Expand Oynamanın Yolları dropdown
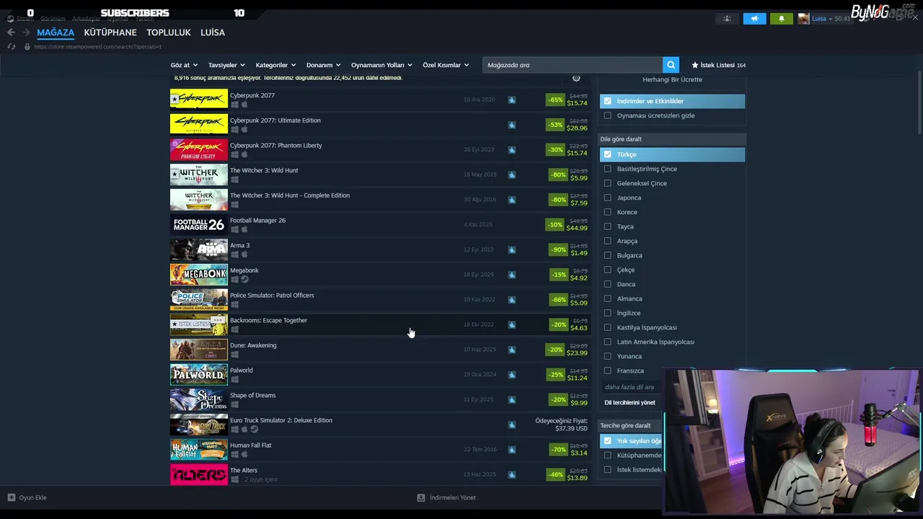 pyautogui.click(x=381, y=65)
